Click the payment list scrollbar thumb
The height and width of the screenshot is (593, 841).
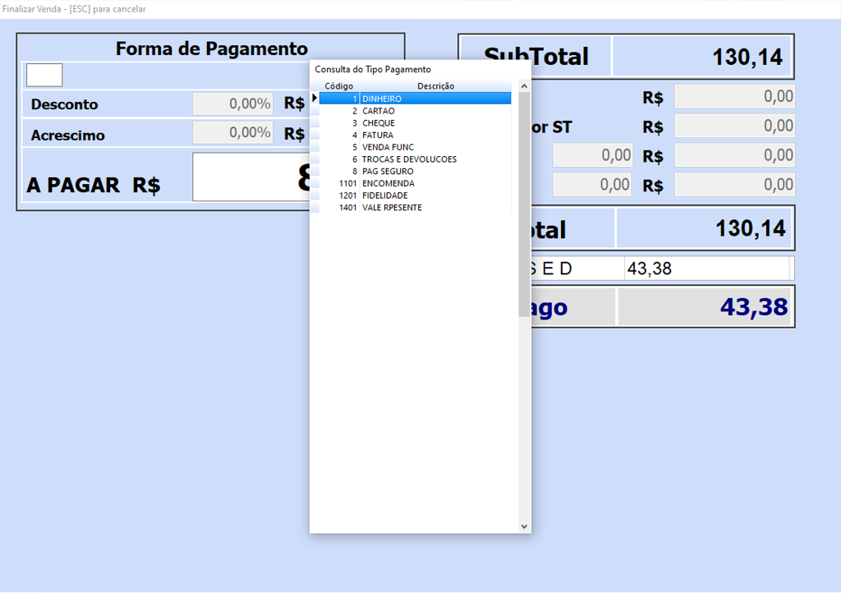(x=524, y=197)
